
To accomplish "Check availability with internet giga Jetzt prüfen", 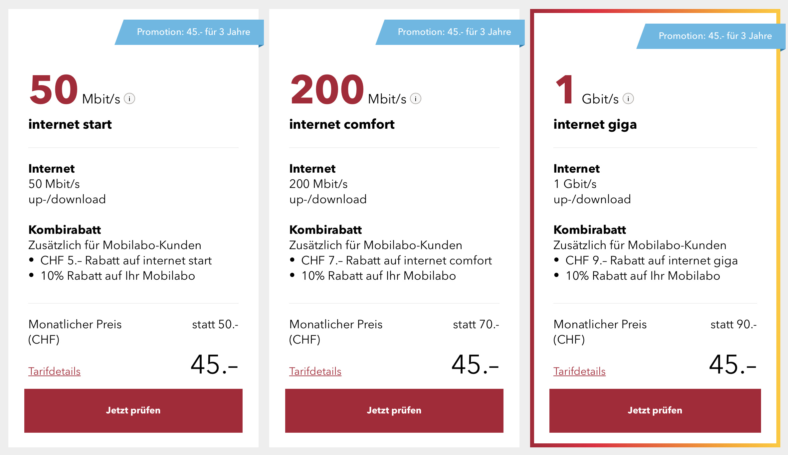I will tap(655, 410).
